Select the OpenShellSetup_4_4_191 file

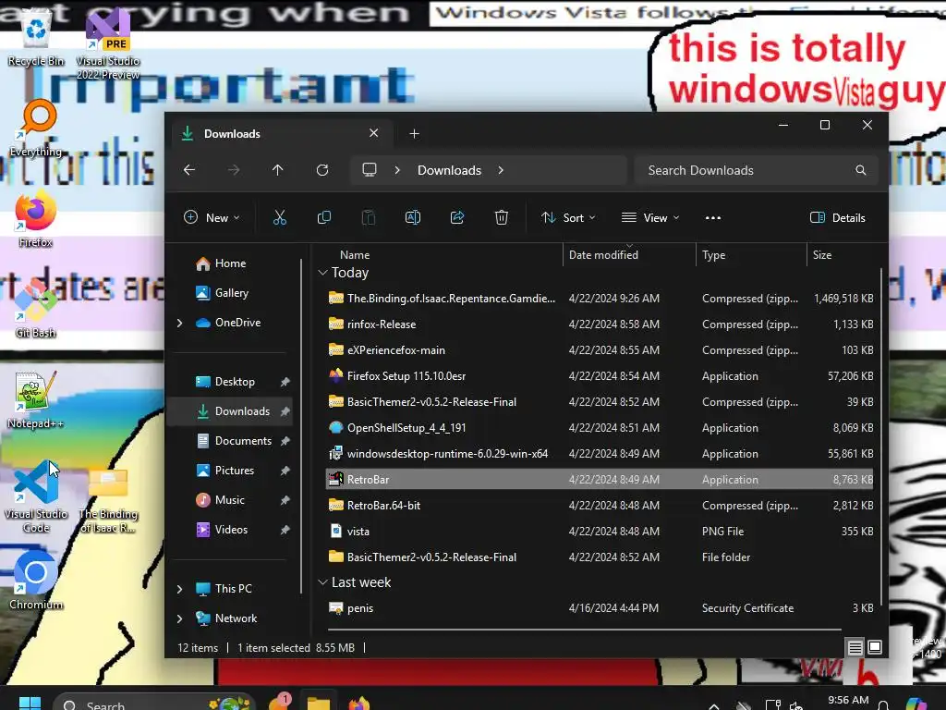(600, 428)
